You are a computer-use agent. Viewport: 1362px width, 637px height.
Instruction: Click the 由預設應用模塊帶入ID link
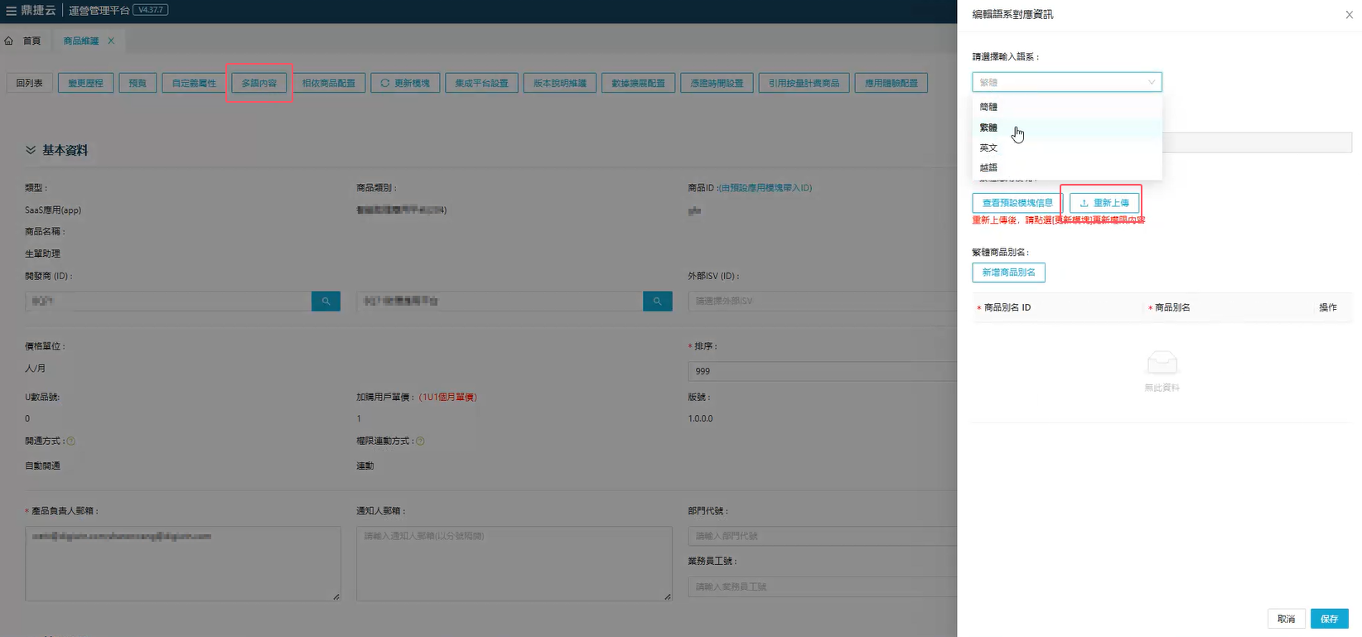[x=766, y=188]
